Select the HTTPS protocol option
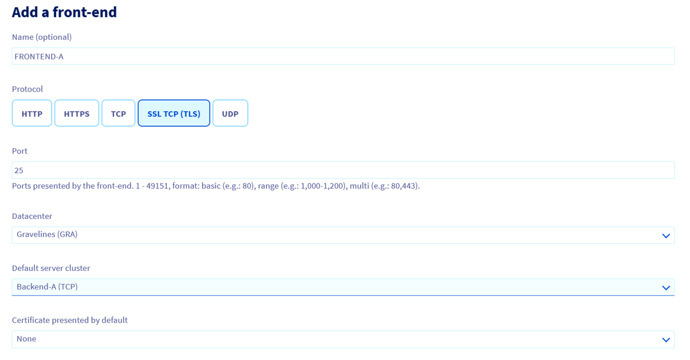The height and width of the screenshot is (360, 690). click(x=76, y=114)
